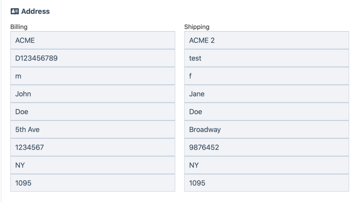
Task: Click billing zip code field 1234567
Action: point(93,147)
